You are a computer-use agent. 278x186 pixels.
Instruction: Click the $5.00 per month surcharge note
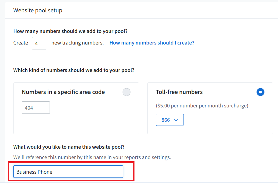[x=202, y=106]
